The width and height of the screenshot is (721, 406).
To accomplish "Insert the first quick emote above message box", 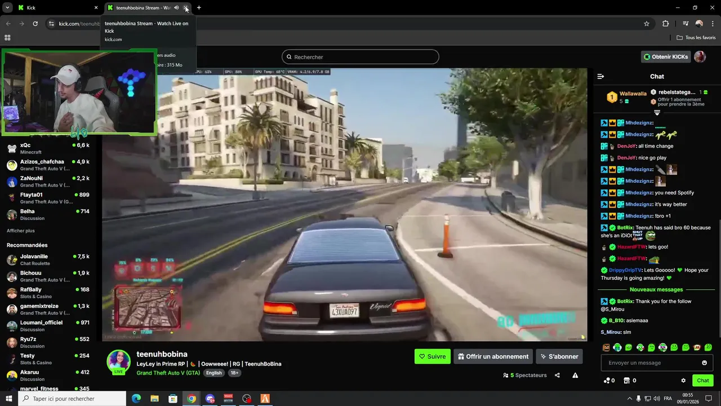I will (606, 347).
